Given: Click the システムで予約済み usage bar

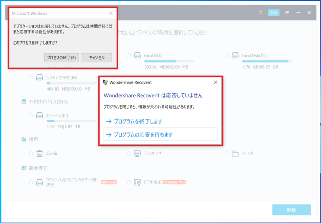Looking at the screenshot, I should click(71, 83).
